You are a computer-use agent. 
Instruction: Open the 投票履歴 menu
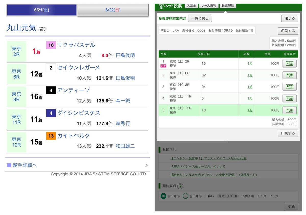click(228, 5)
